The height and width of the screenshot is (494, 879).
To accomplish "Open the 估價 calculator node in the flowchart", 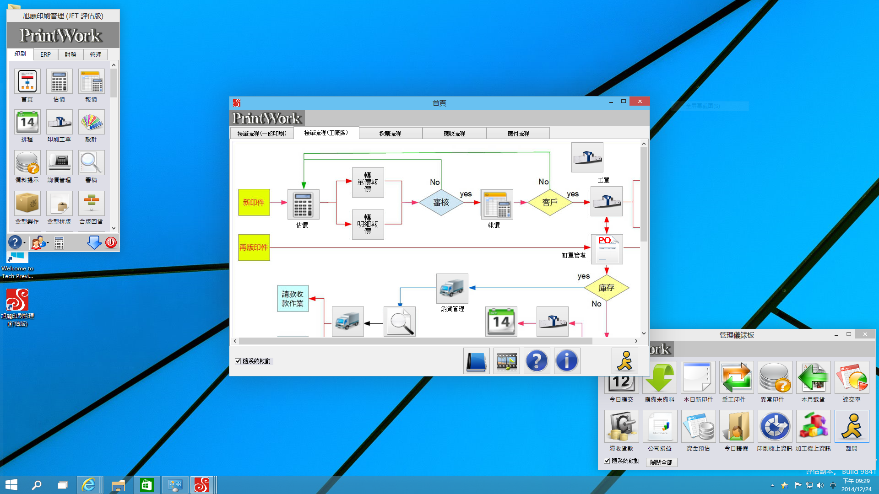I will [303, 204].
